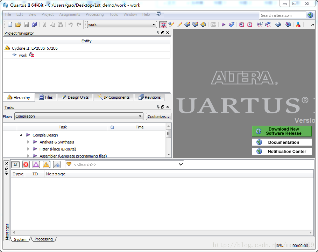Screen dimensions: 318x252
Task: Click the New file icon in toolbar
Action: tap(10, 24)
